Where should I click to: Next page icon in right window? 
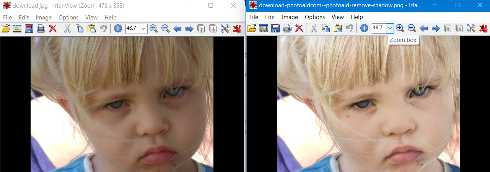pyautogui.click(x=459, y=28)
